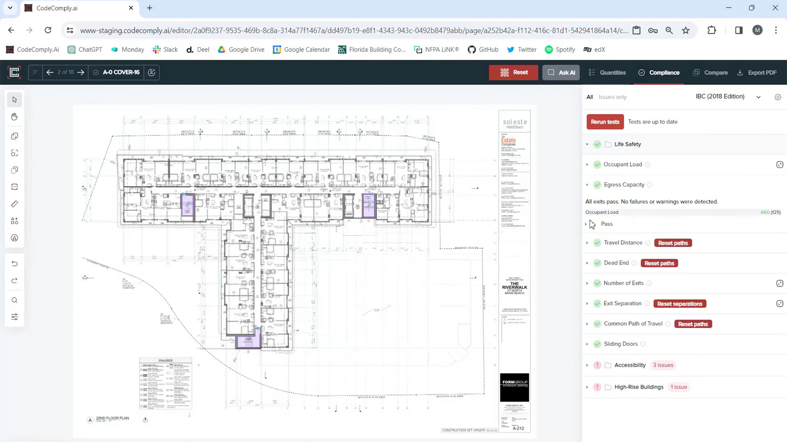787x442 pixels.
Task: Click the compliance settings gear icon
Action: (x=778, y=97)
